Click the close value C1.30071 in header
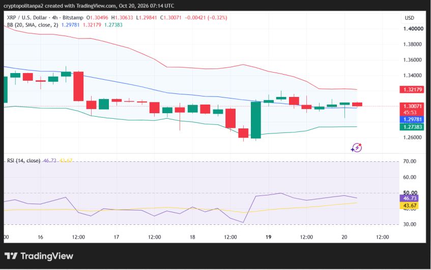431x270 pixels. pyautogui.click(x=170, y=18)
